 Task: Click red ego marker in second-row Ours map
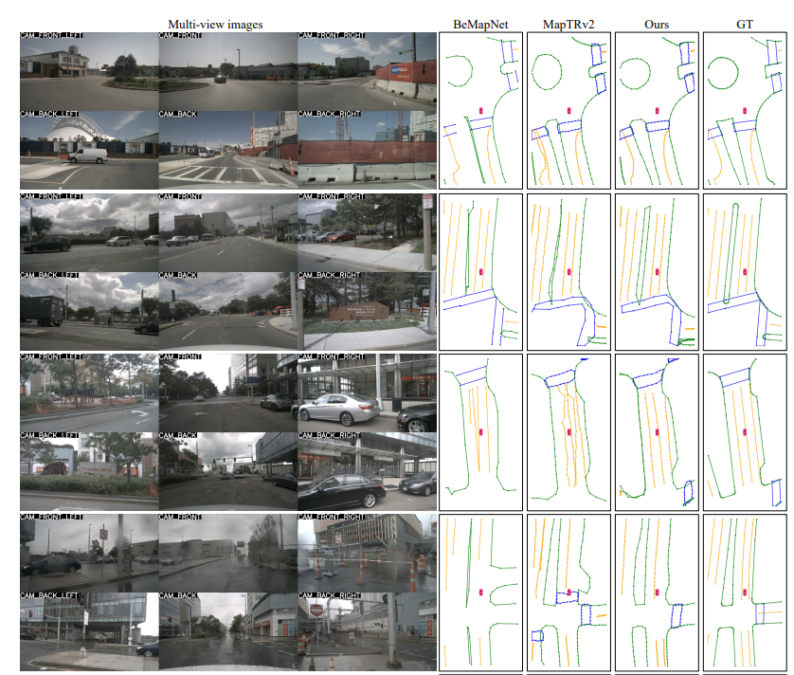[658, 272]
